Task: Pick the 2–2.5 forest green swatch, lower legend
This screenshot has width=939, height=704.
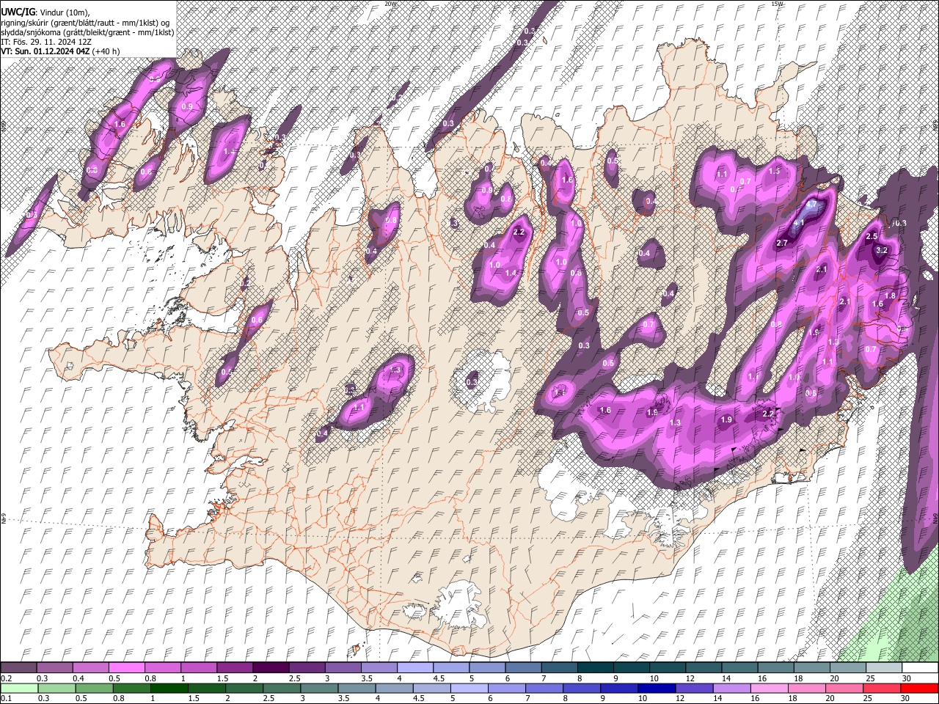Action: (245, 688)
